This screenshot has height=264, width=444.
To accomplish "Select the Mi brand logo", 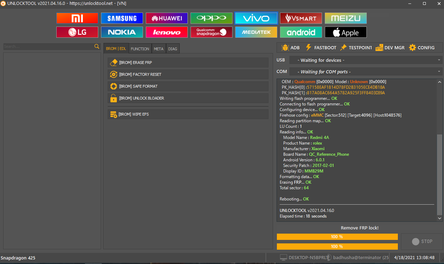I will [77, 18].
